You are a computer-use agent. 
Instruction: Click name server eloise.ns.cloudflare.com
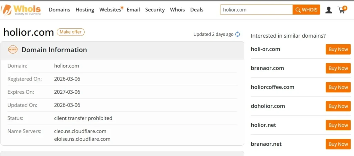click(x=82, y=139)
